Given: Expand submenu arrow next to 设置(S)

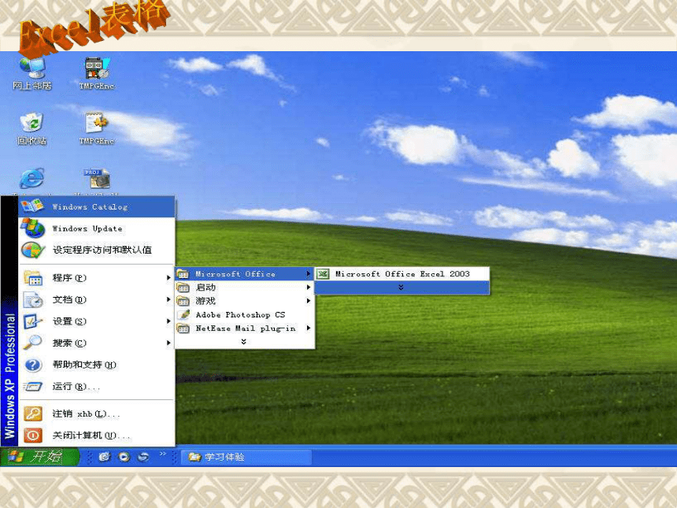Looking at the screenshot, I should click(x=168, y=321).
